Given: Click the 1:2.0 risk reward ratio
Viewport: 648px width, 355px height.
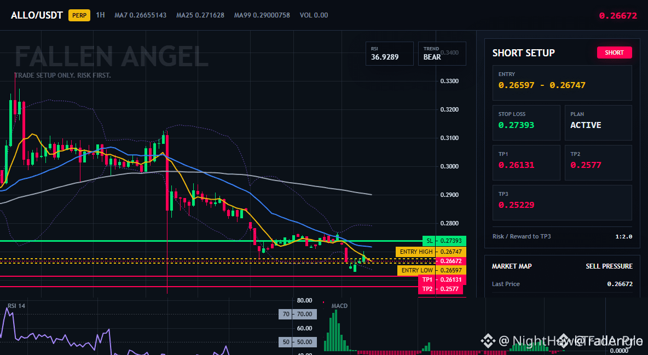Looking at the screenshot, I should [x=623, y=236].
